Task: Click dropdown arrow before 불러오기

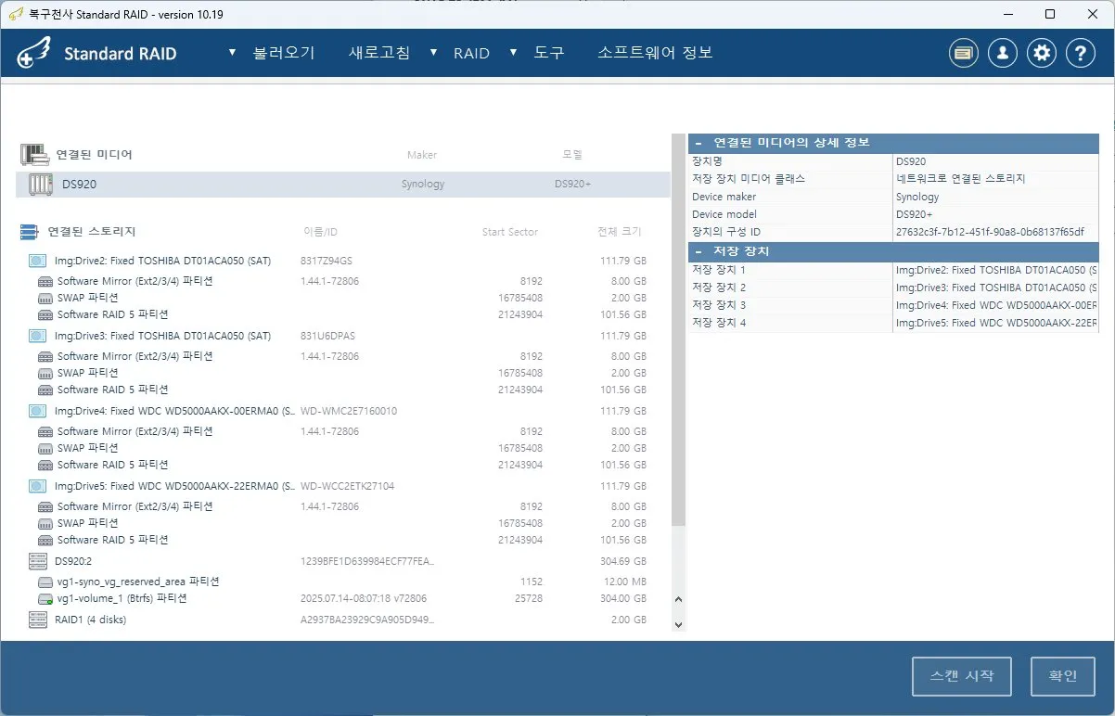Action: click(233, 53)
